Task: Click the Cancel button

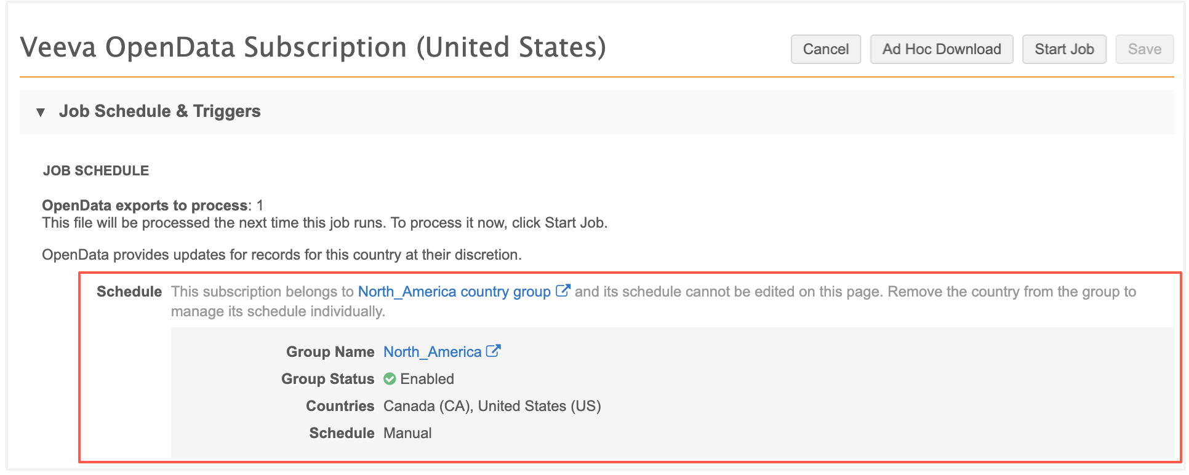Action: (x=825, y=49)
